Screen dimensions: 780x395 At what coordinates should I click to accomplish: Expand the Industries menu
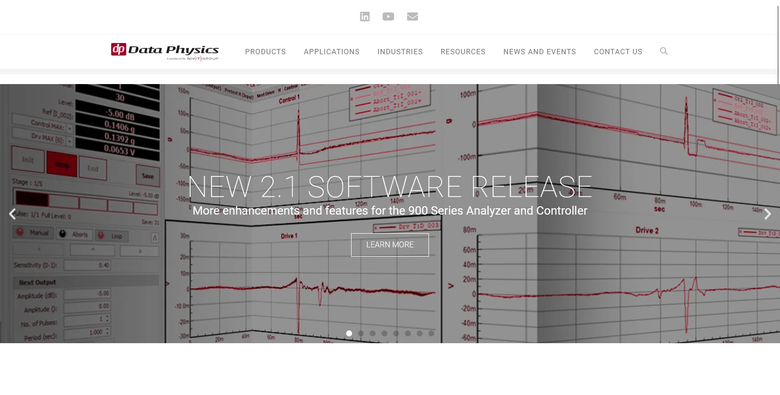click(400, 52)
